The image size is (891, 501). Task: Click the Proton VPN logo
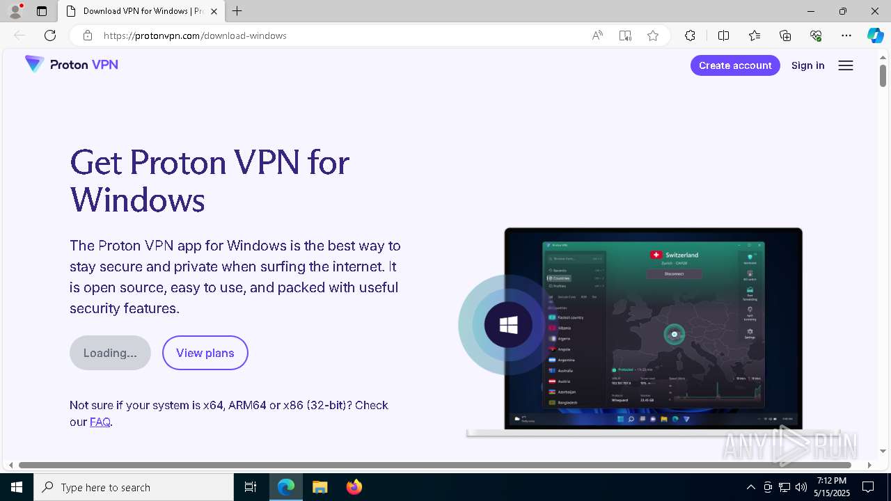pos(71,65)
